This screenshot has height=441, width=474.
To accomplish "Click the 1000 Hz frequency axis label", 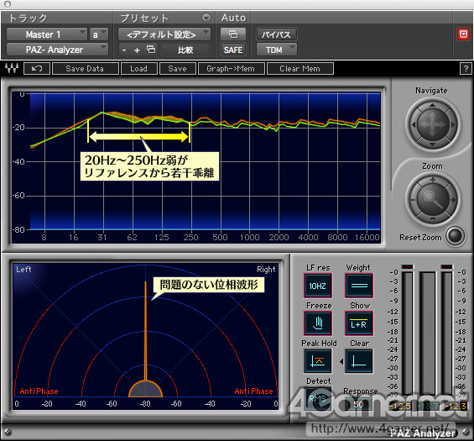I will pos(249,237).
